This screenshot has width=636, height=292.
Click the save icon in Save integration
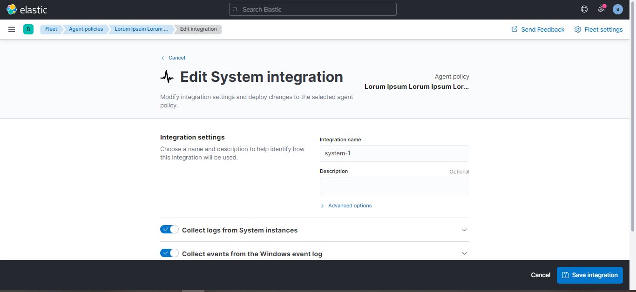click(565, 275)
